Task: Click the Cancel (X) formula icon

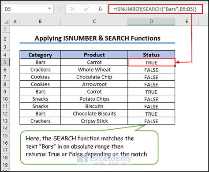Action: [72, 9]
